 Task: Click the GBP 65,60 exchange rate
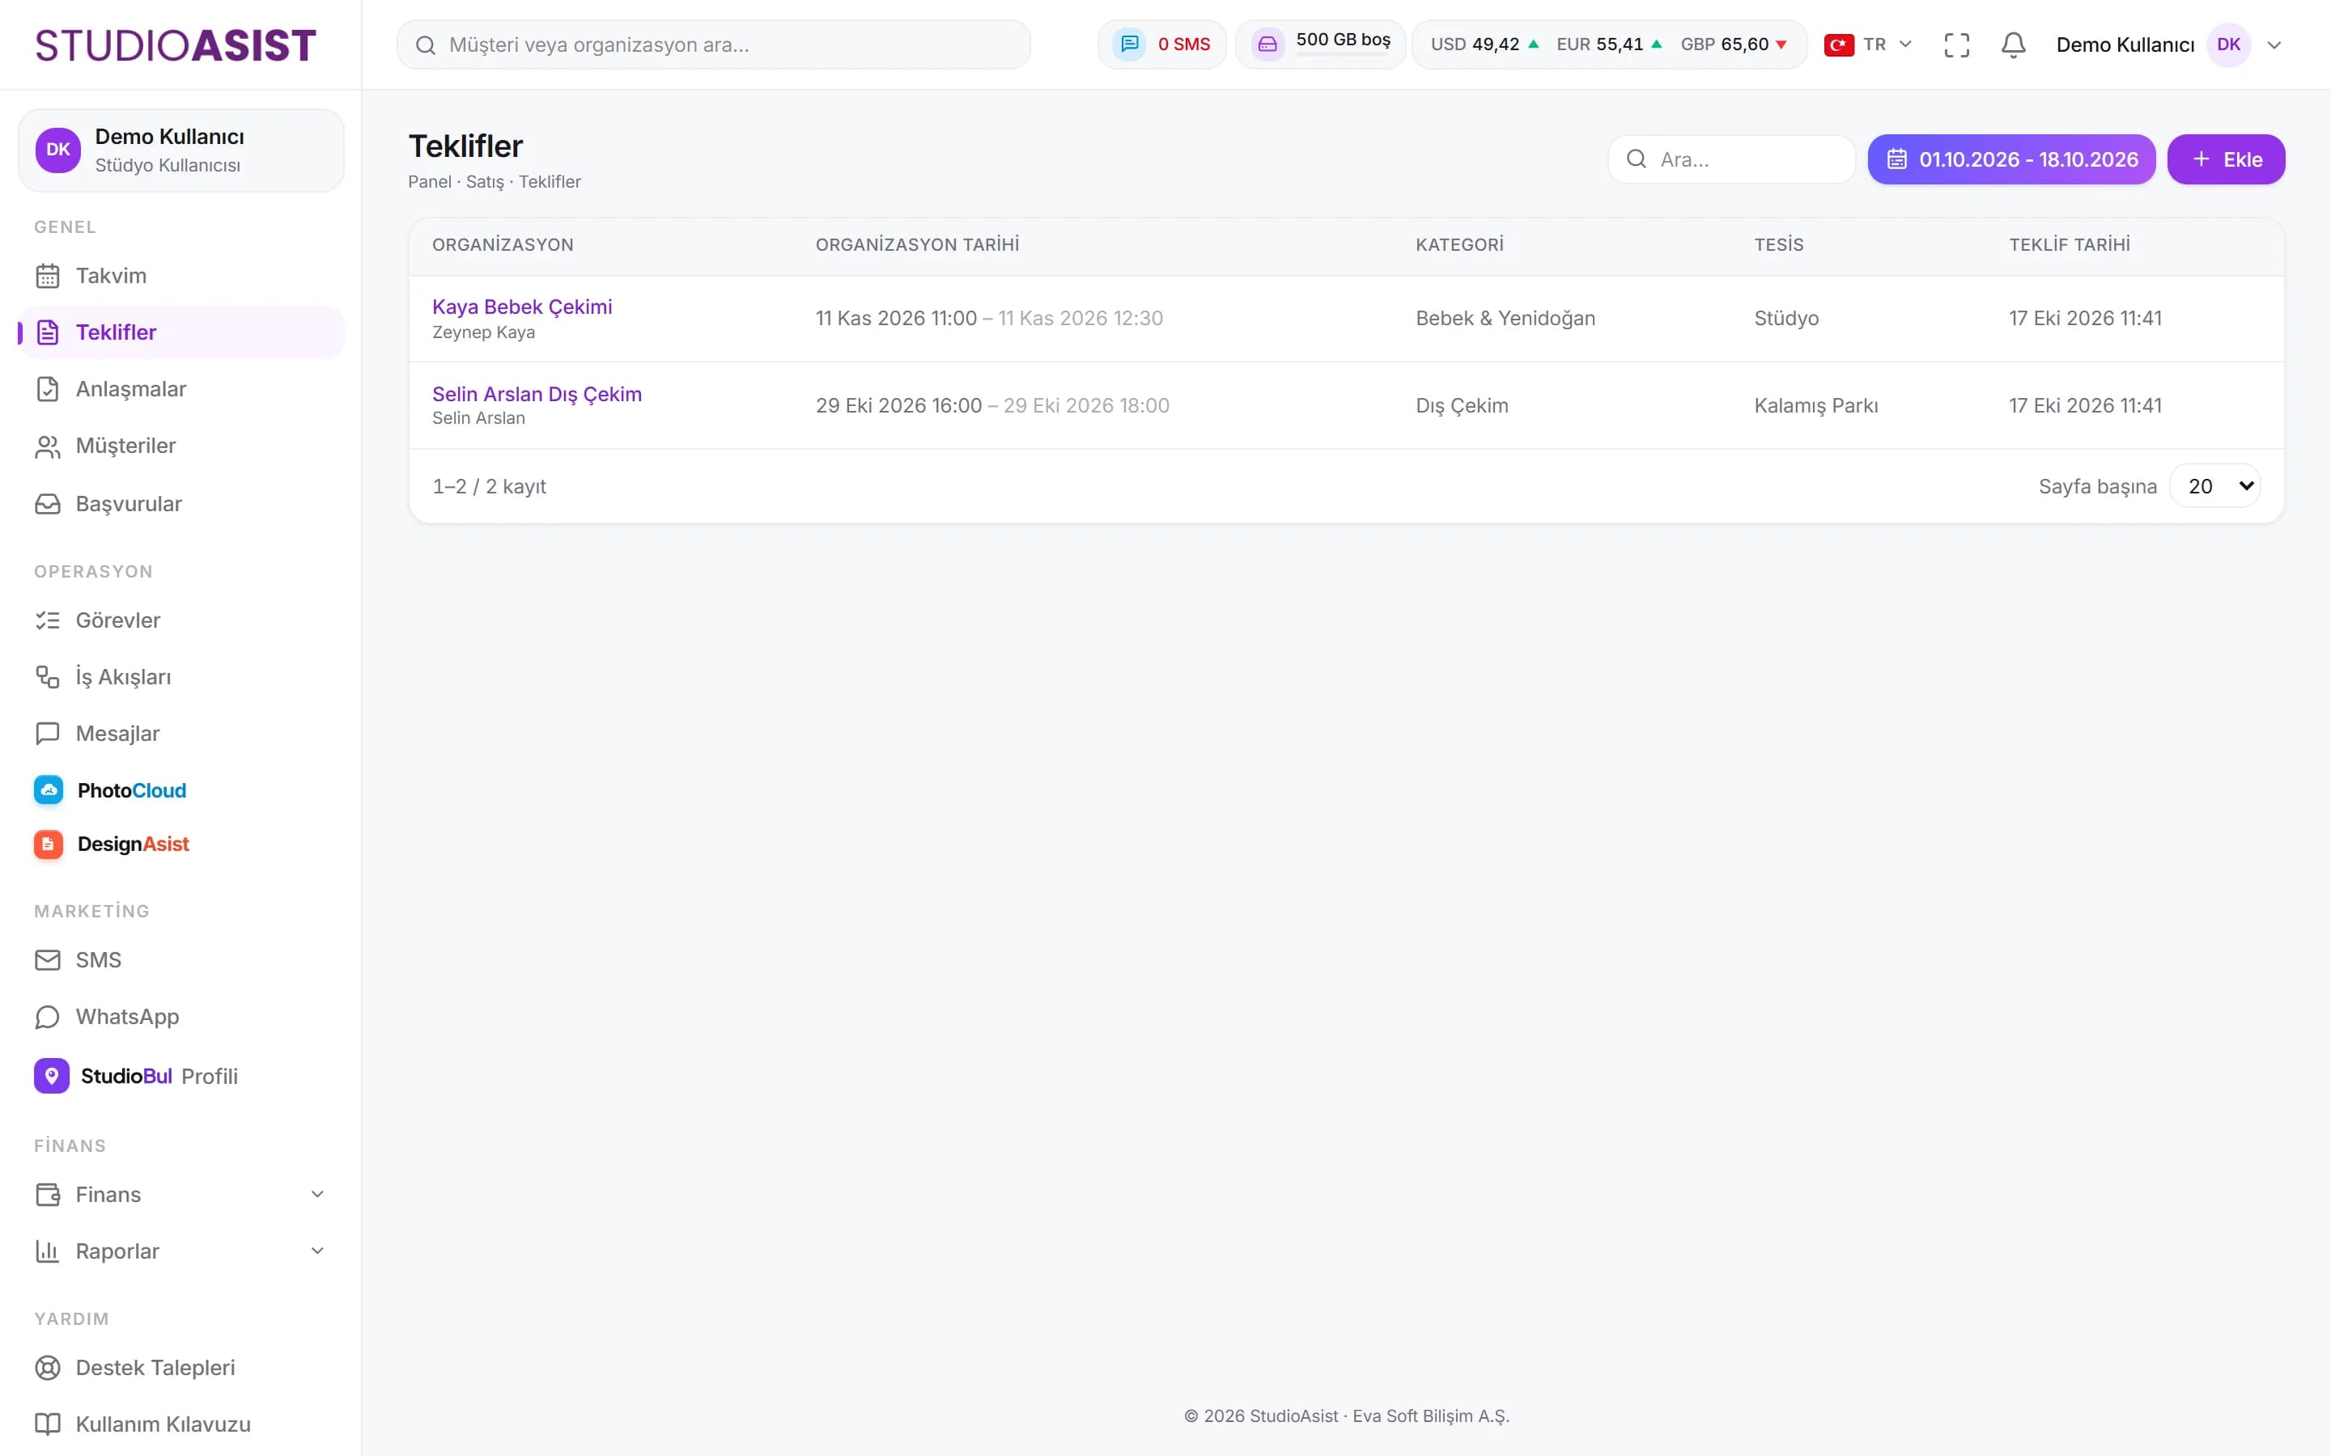pyautogui.click(x=1734, y=44)
